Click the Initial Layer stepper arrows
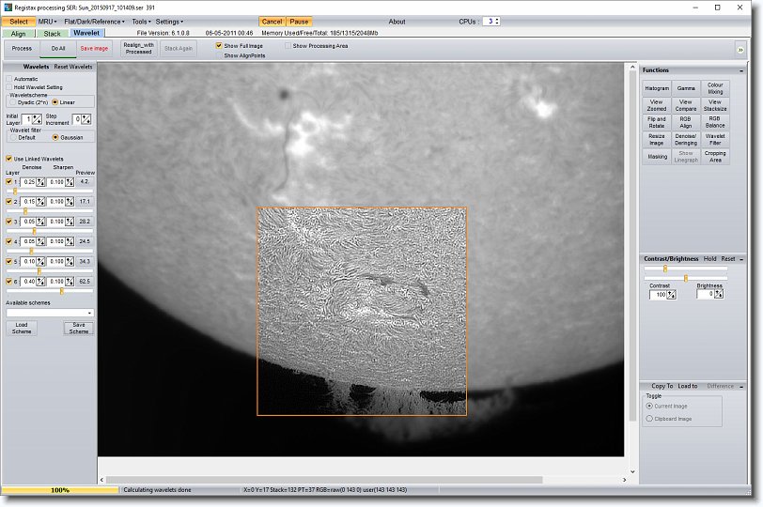This screenshot has height=507, width=763. [37, 119]
